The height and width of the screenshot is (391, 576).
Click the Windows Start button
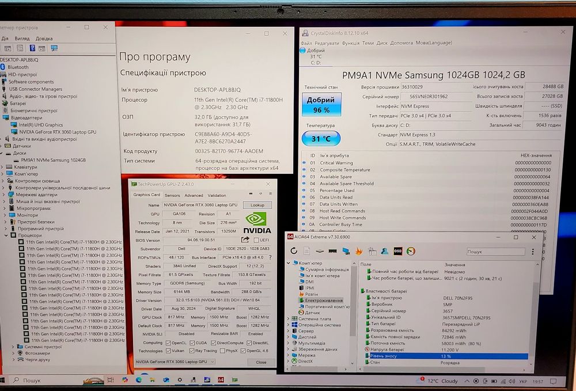tap(2, 381)
